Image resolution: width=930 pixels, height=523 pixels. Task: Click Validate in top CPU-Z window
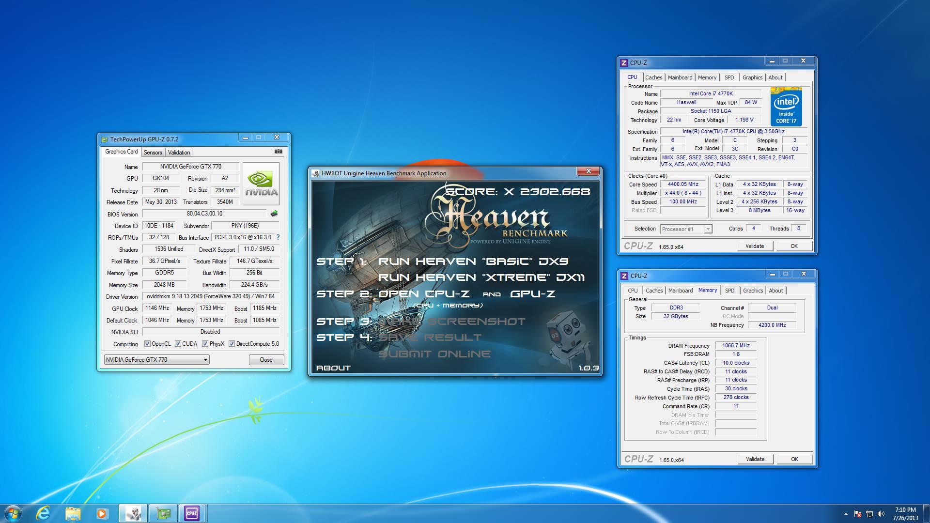click(755, 246)
